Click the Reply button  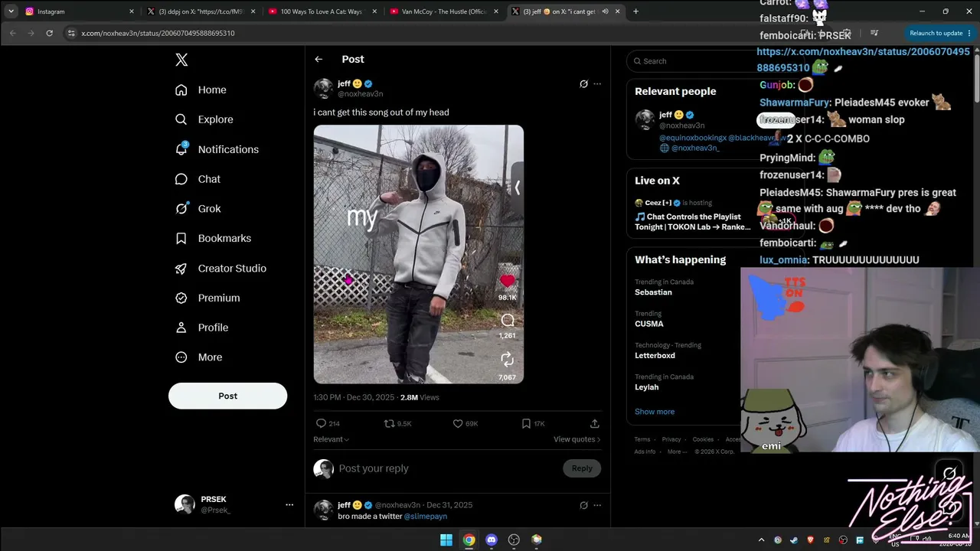click(582, 468)
